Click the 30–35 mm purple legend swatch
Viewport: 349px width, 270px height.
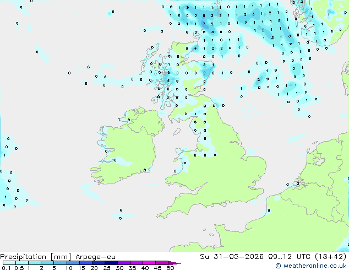point(124,263)
